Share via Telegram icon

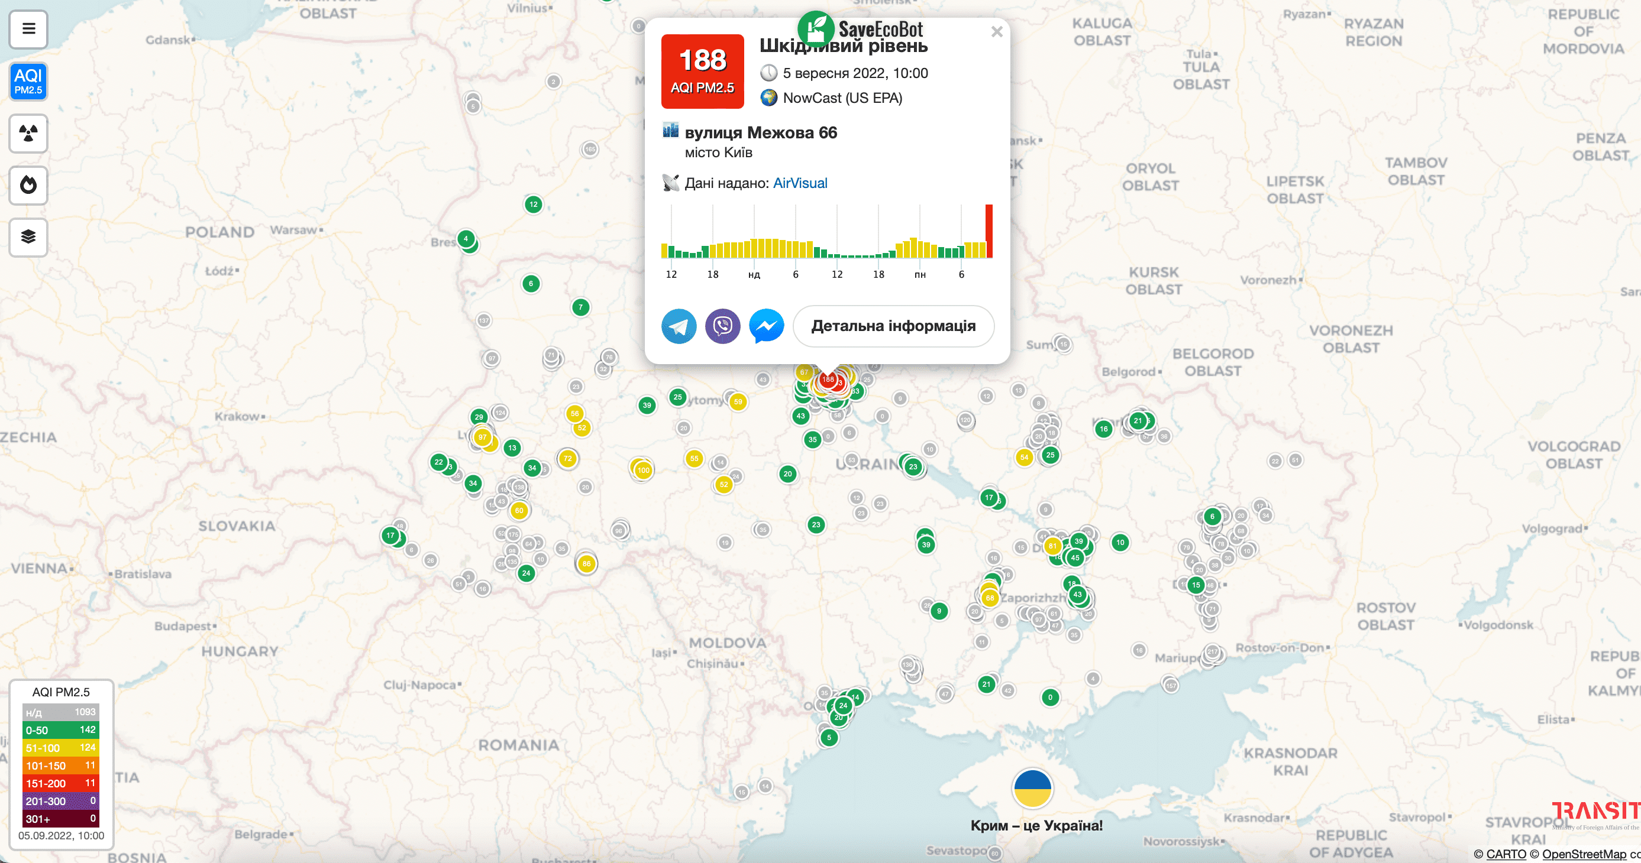point(679,326)
